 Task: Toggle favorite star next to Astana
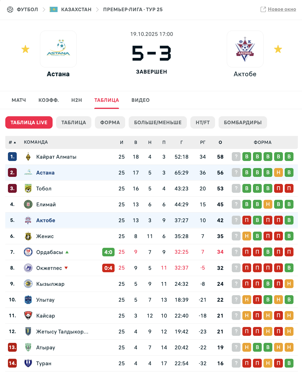26,49
